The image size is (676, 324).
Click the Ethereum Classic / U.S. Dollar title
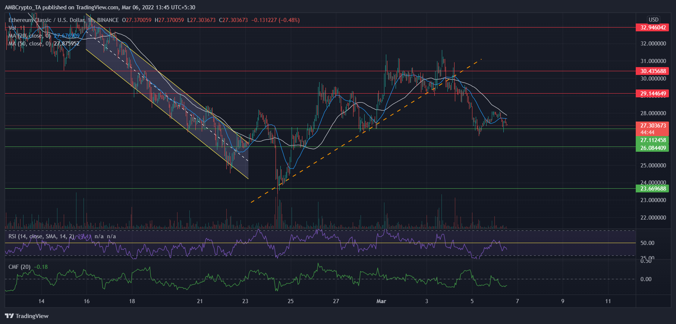tap(47, 20)
